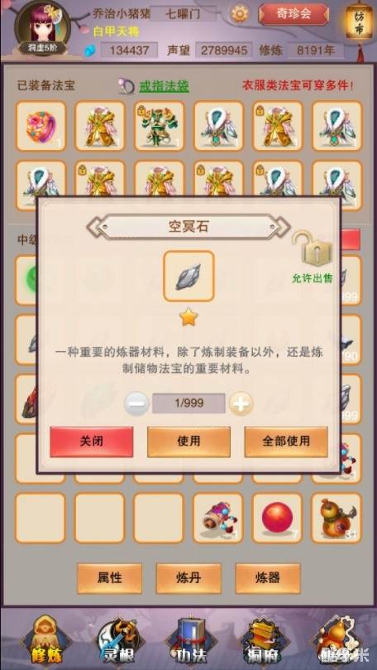Viewport: 377px width, 670px height.
Task: Click the 全部使用 button
Action: pos(286,441)
